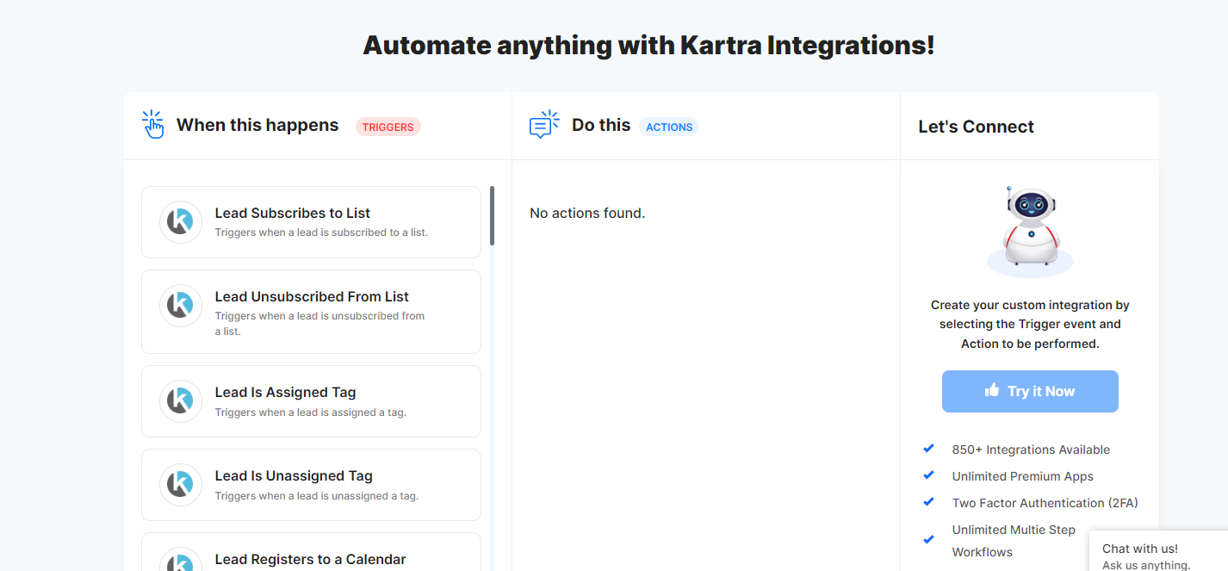Click the chat bubble icon next to Do this
Viewport: 1228px width, 571px height.
(543, 124)
